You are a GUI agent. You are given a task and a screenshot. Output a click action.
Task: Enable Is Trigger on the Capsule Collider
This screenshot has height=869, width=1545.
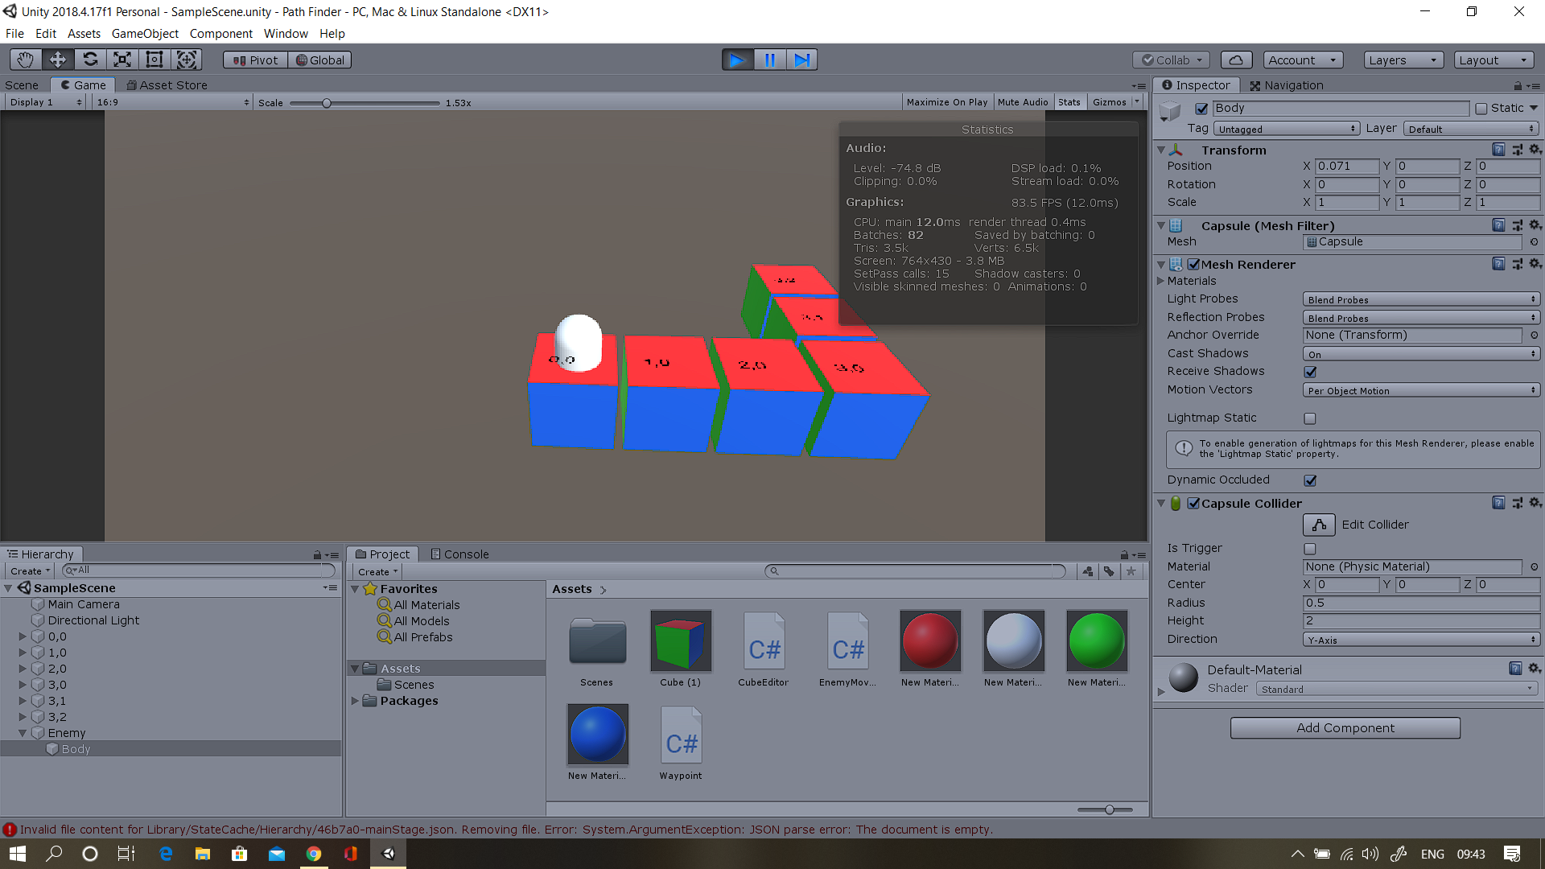[x=1310, y=548]
